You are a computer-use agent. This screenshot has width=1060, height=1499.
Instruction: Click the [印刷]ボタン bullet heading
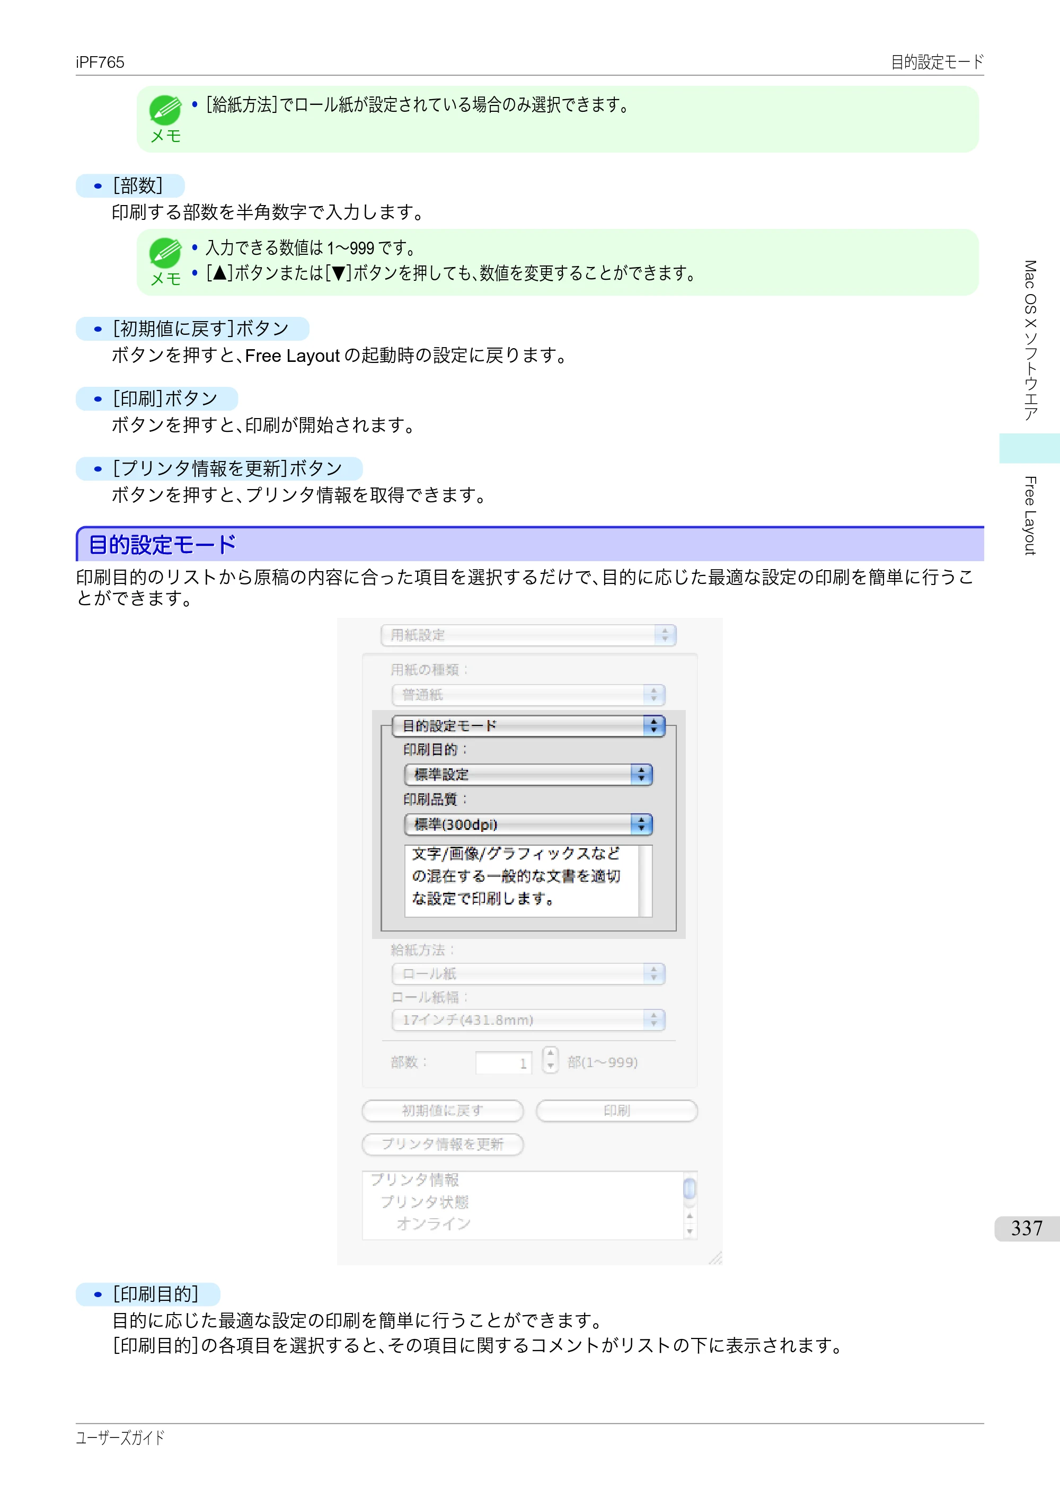click(157, 398)
